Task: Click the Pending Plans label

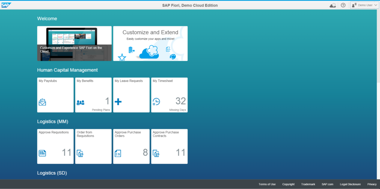Action: coord(101,110)
